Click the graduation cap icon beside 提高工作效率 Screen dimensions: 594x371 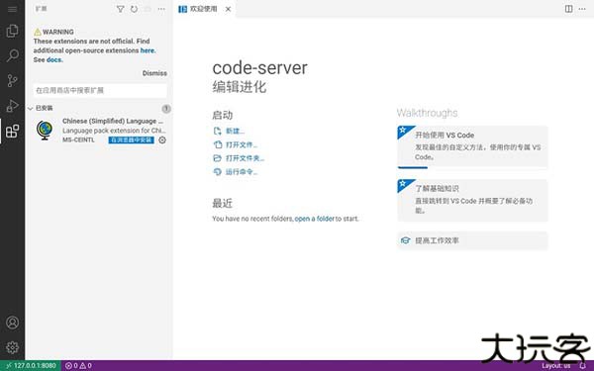coord(405,240)
